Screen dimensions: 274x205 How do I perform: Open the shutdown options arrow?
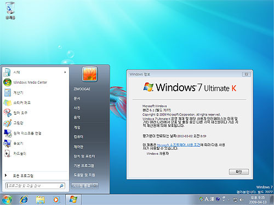tap(95, 186)
